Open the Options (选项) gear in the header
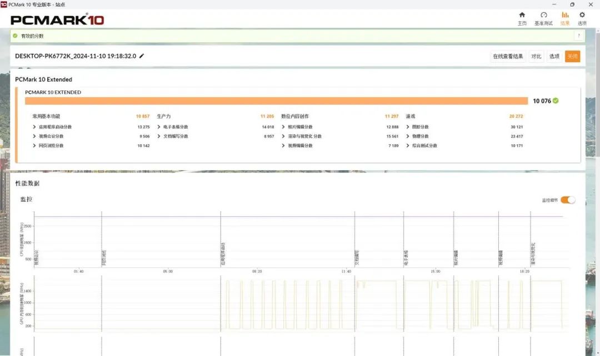Viewport: 600px width, 356px height. click(582, 18)
